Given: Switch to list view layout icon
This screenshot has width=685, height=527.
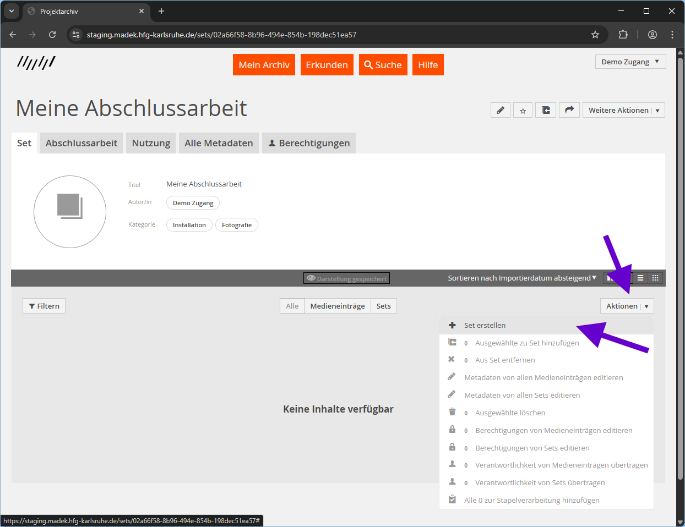Looking at the screenshot, I should point(640,278).
